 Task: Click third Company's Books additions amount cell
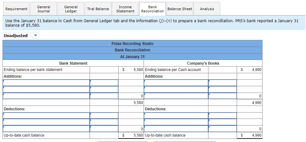222,96
